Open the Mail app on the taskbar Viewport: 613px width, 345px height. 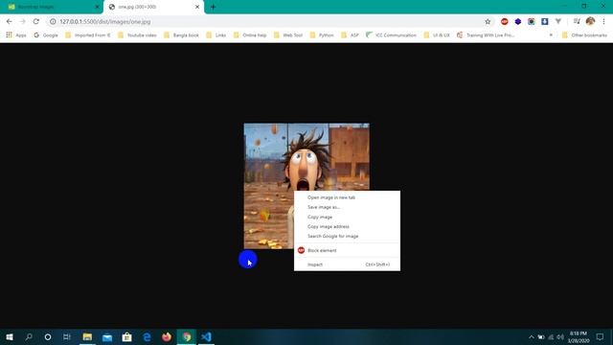pyautogui.click(x=107, y=336)
